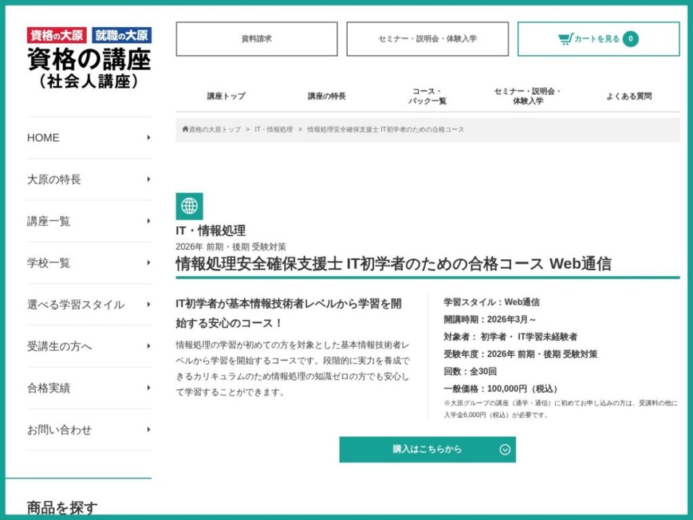Click 回数：全30回 text
Image resolution: width=693 pixels, height=520 pixels.
click(470, 371)
